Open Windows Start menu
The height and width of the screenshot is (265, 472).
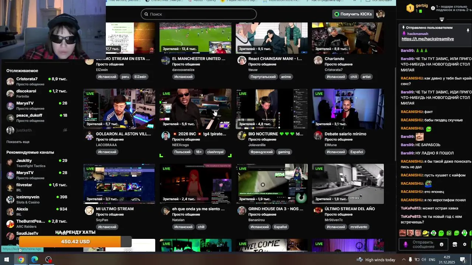click(6, 259)
